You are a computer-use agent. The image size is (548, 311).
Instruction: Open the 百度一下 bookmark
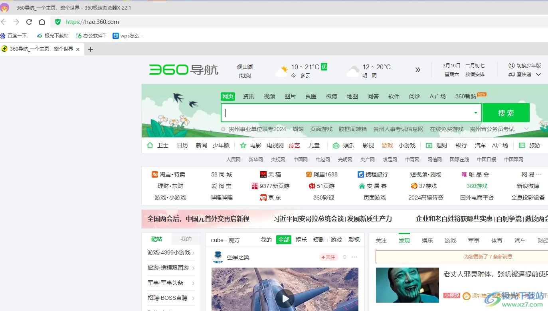pos(14,36)
